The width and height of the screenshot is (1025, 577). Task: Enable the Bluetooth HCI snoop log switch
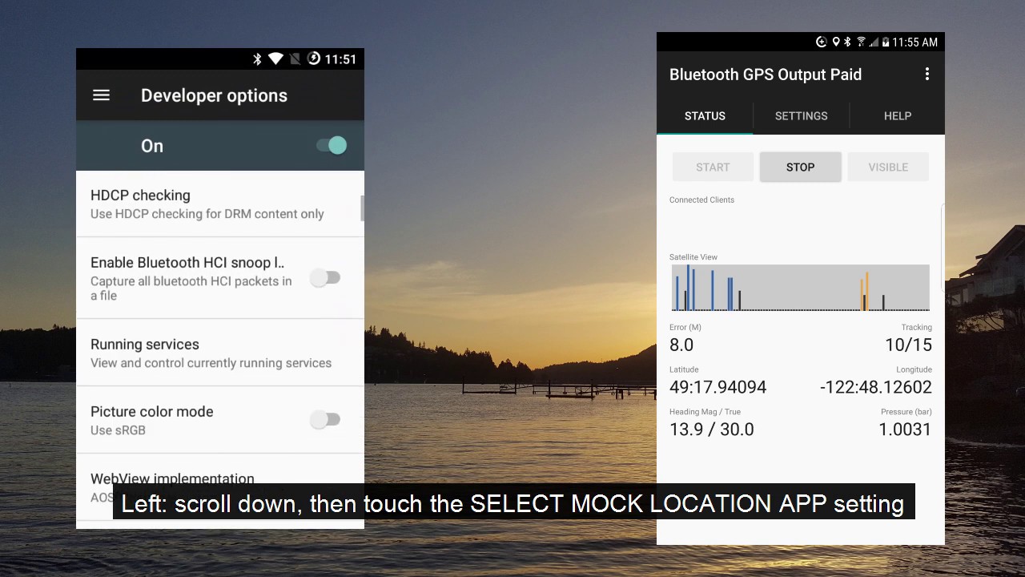pyautogui.click(x=326, y=278)
